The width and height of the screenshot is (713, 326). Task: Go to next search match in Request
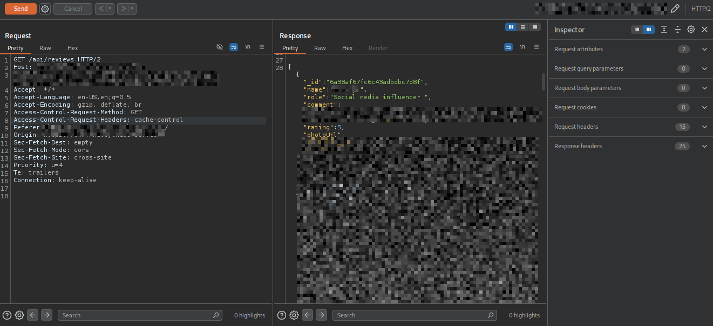tap(47, 315)
